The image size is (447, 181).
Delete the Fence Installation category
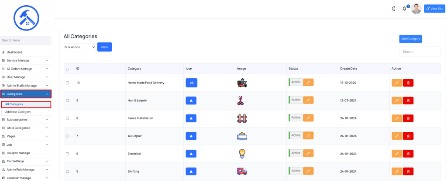[x=408, y=118]
